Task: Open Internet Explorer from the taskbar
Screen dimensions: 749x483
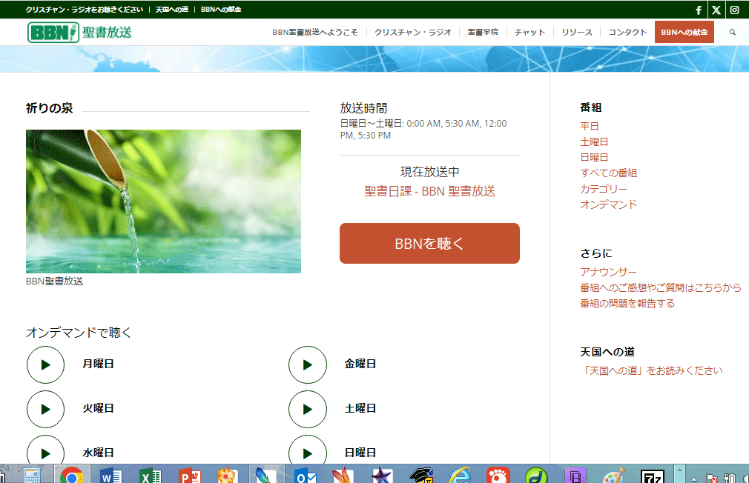Action: (460, 476)
